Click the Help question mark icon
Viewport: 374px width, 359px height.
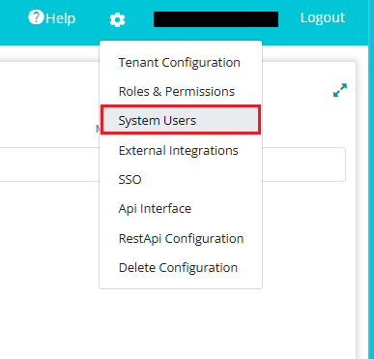tap(36, 17)
